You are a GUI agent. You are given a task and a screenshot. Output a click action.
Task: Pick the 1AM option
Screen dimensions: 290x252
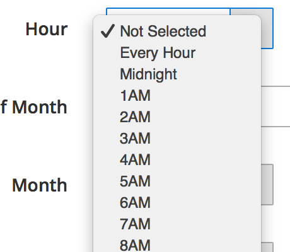(x=177, y=96)
